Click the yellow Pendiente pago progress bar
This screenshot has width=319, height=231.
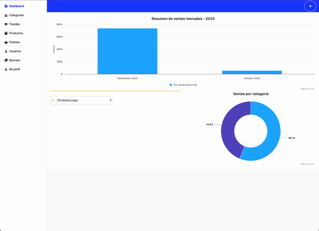pyautogui.click(x=115, y=91)
